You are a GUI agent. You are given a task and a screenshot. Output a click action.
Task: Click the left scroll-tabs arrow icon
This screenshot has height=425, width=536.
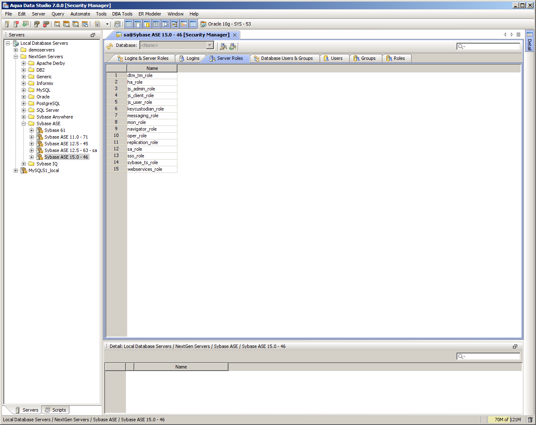[505, 35]
